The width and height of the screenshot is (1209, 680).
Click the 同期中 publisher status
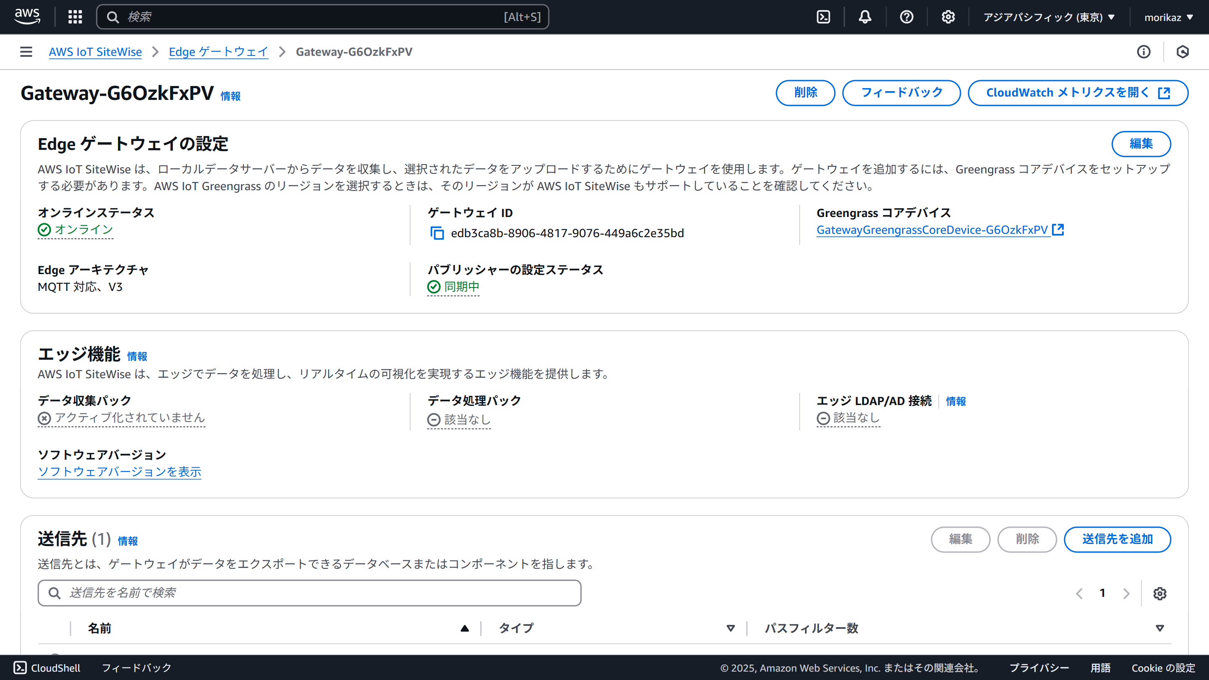pyautogui.click(x=462, y=287)
